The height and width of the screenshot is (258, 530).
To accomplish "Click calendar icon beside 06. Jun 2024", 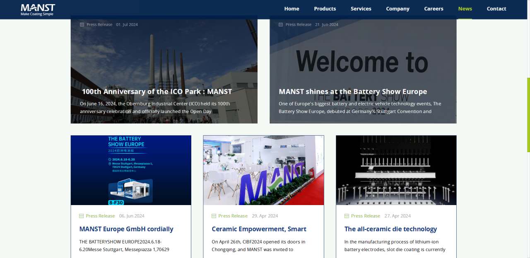I will pos(81,216).
